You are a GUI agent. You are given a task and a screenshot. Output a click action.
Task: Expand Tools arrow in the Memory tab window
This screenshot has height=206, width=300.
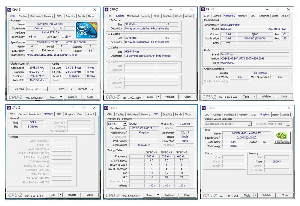coord(61,195)
